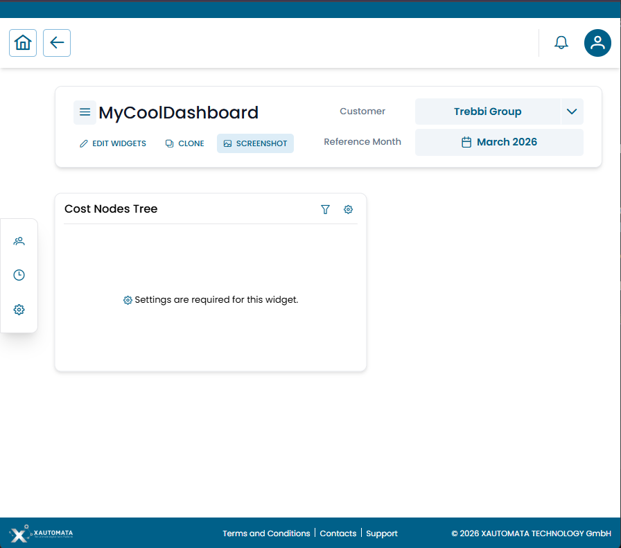Clone the dashboard using the Clone button

click(184, 143)
